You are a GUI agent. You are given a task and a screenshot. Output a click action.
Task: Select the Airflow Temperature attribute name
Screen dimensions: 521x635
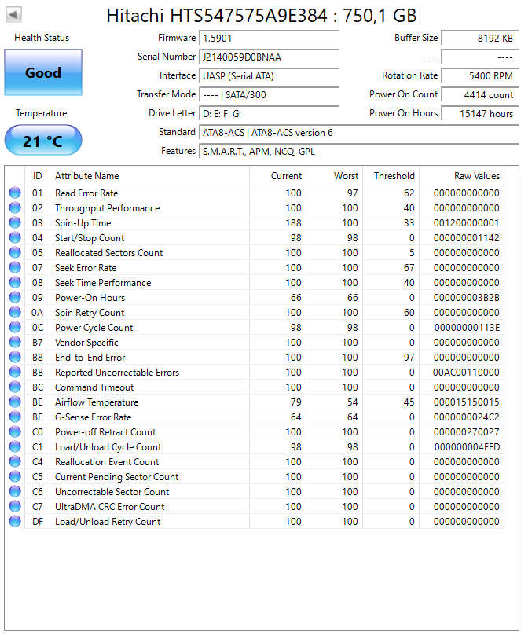[97, 402]
